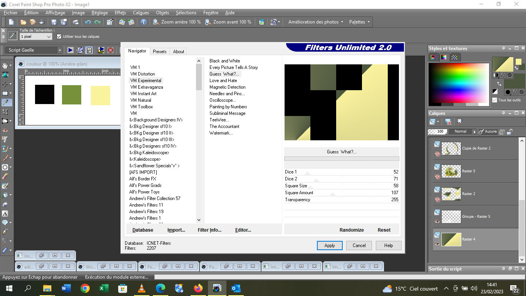The width and height of the screenshot is (526, 296).
Task: Open the Palettes dropdown
Action: click(359, 22)
